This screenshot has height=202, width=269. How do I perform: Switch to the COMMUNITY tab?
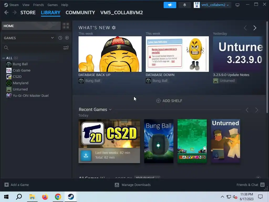point(80,13)
